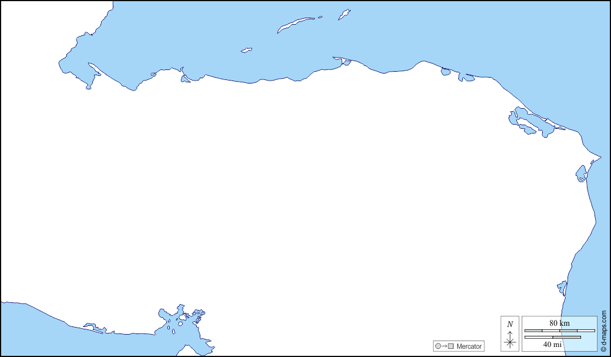Viewport: 611px width, 357px height.
Task: Click the compass arrow pointing north
Action: [x=510, y=335]
